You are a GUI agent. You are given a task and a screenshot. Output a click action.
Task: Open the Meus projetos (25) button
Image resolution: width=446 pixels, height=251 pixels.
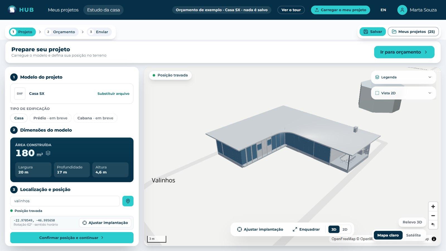coord(413,32)
